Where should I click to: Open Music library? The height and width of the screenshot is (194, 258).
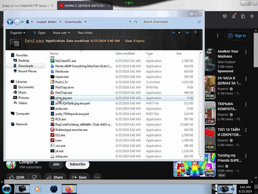click(22, 92)
